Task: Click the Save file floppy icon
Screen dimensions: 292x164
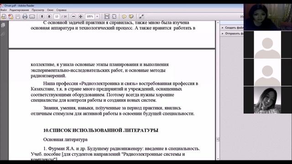Action: tap(18, 16)
